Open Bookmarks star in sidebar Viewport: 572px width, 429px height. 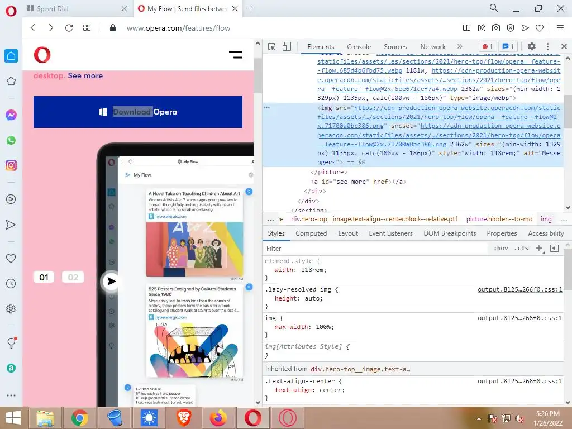coord(11,81)
